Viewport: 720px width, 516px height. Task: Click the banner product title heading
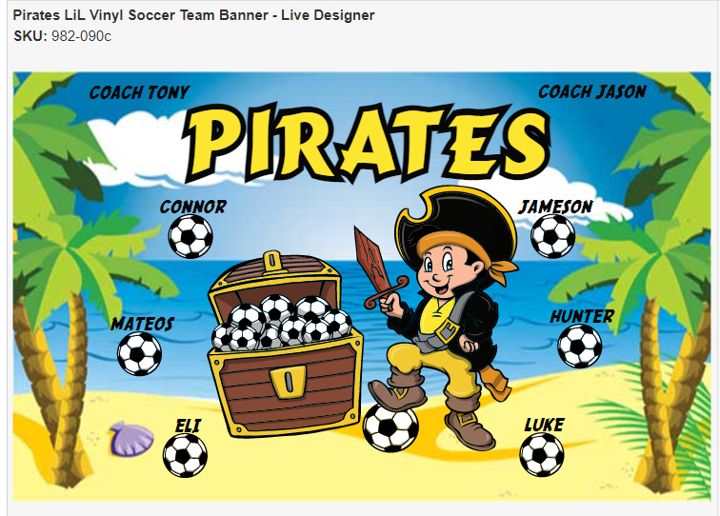click(x=193, y=15)
